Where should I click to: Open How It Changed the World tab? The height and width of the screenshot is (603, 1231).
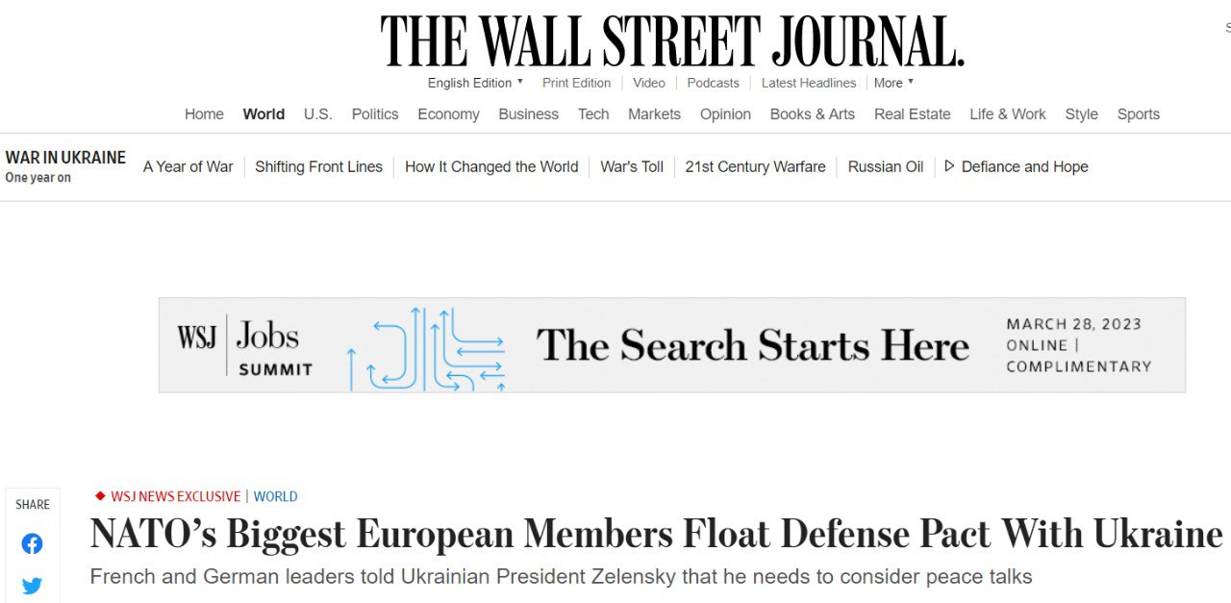tap(491, 166)
